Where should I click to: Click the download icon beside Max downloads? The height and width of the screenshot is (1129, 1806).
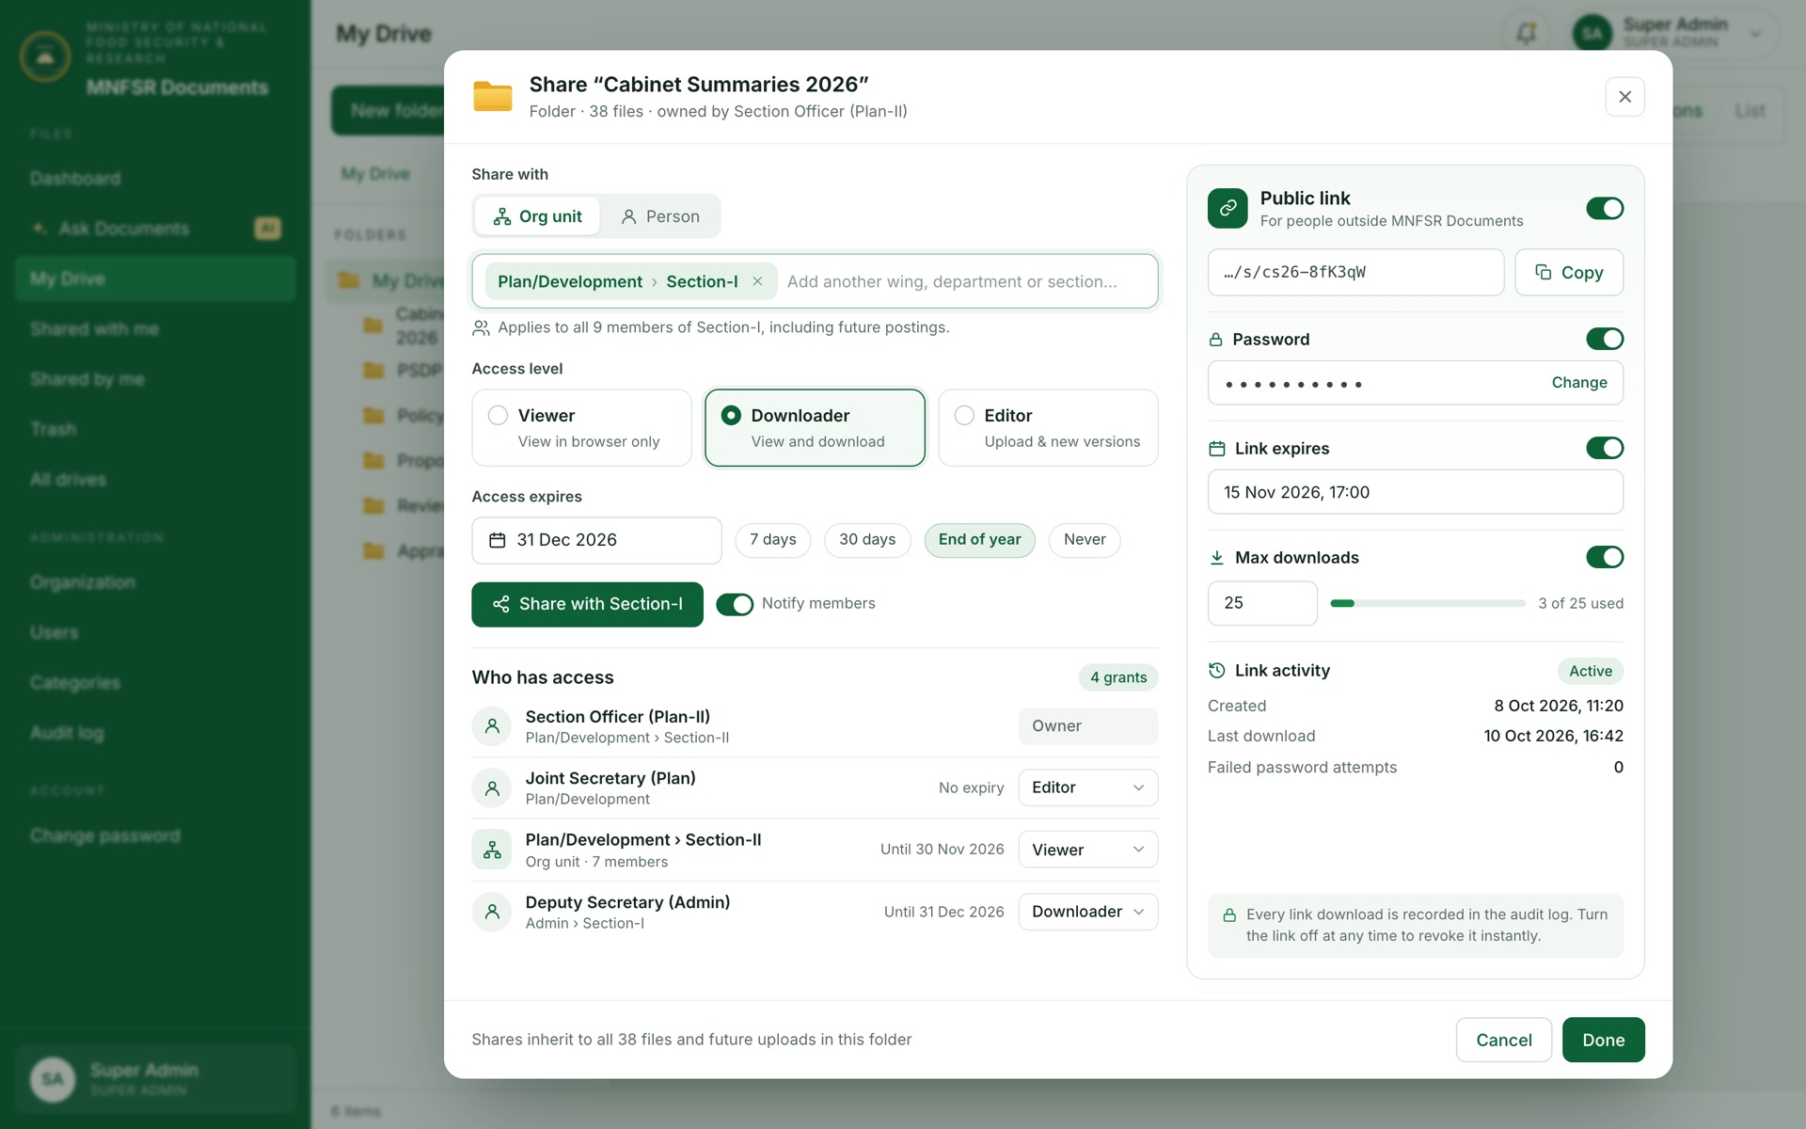tap(1216, 558)
